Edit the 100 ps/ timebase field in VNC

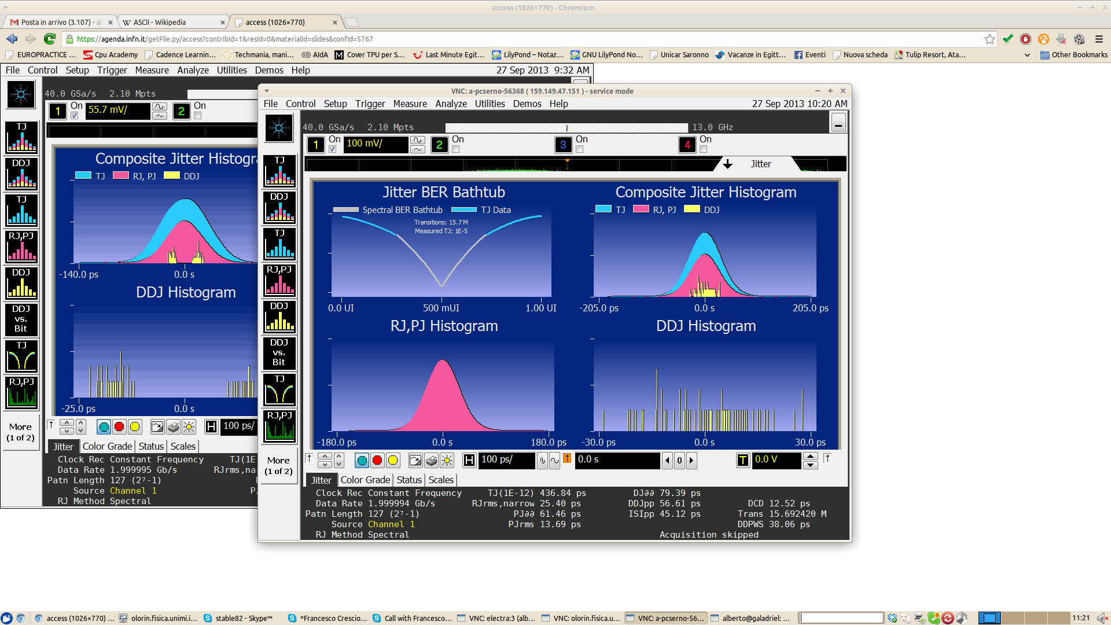pyautogui.click(x=507, y=460)
